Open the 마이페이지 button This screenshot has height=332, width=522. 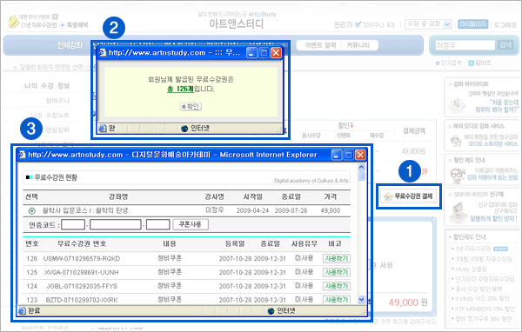point(472,24)
